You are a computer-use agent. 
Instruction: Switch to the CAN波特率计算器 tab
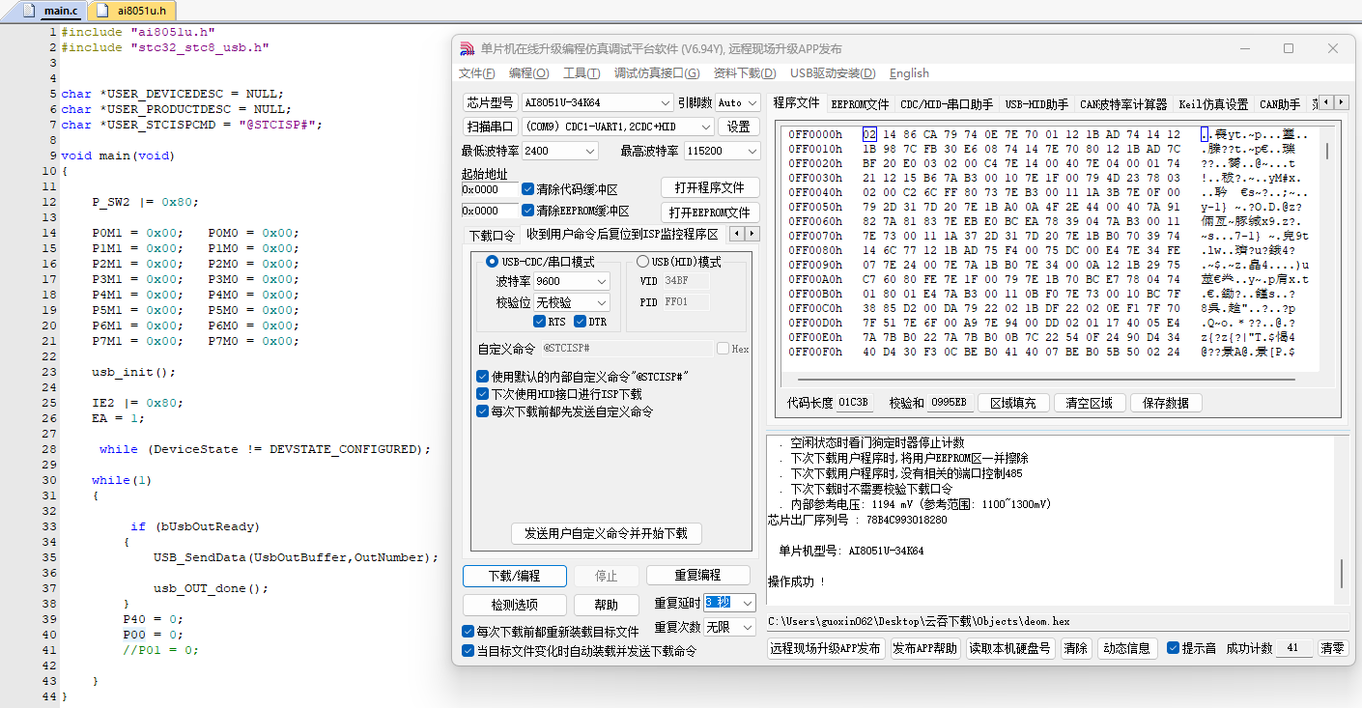click(1123, 104)
